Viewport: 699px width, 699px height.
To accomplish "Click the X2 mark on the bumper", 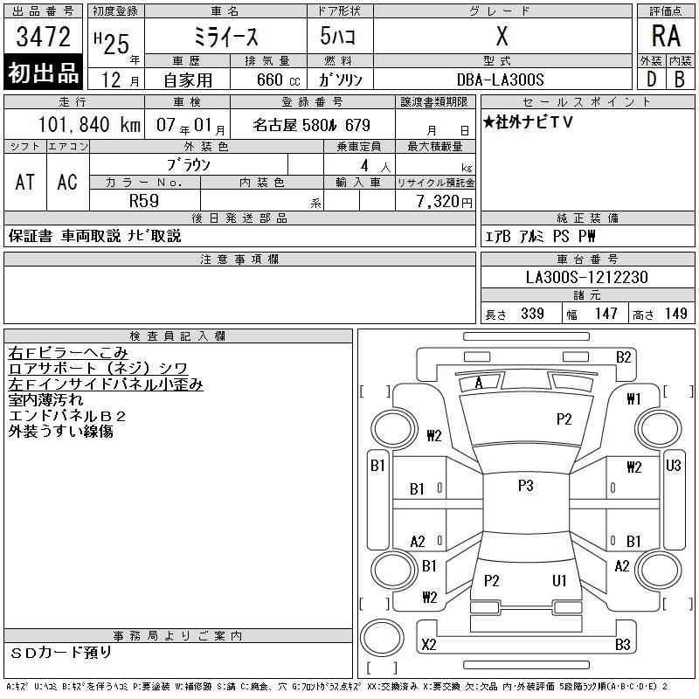I will (x=428, y=645).
